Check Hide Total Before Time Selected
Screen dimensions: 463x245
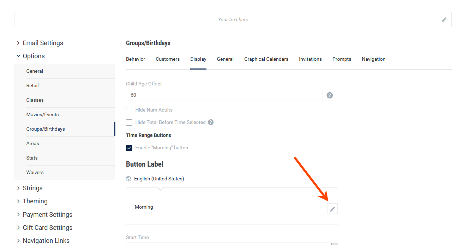pyautogui.click(x=129, y=122)
